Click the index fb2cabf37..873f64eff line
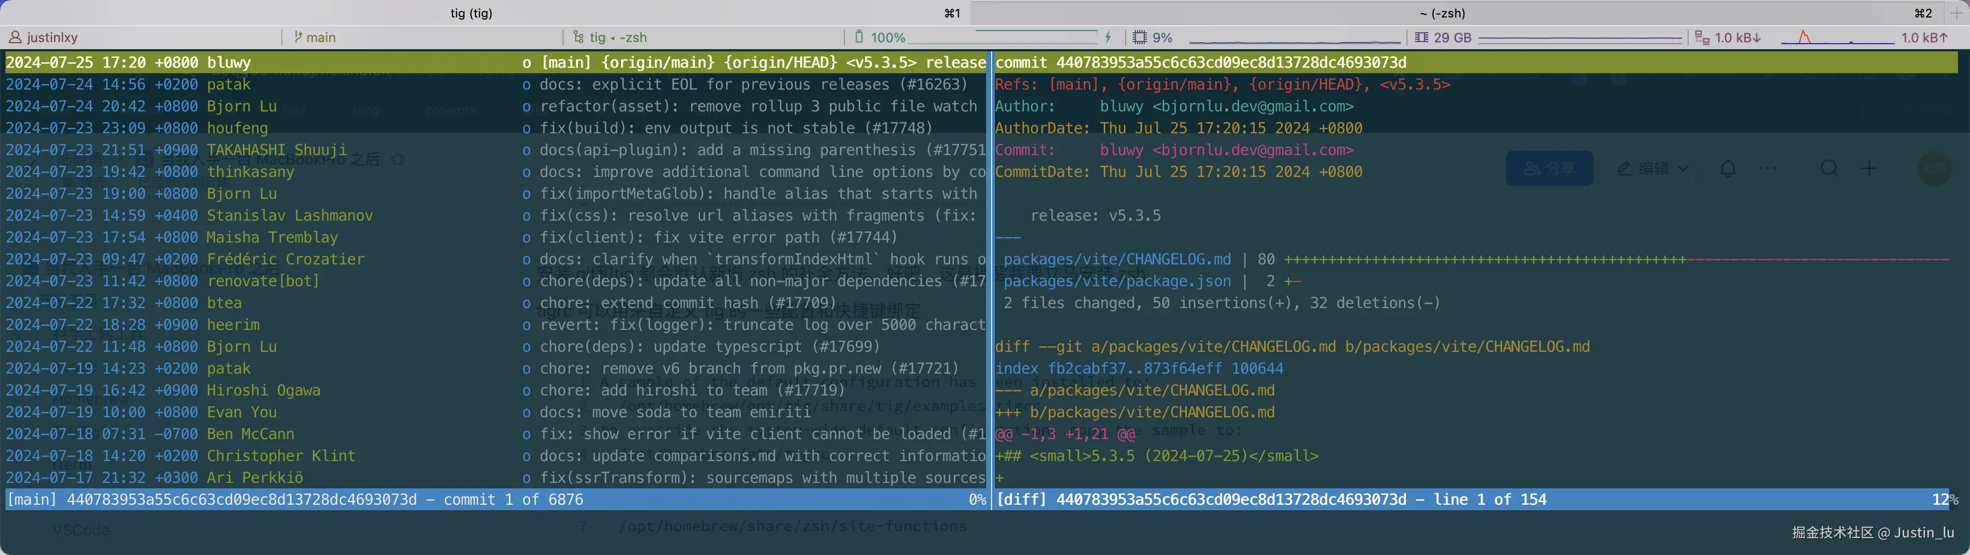Viewport: 1970px width, 555px height. (1139, 369)
